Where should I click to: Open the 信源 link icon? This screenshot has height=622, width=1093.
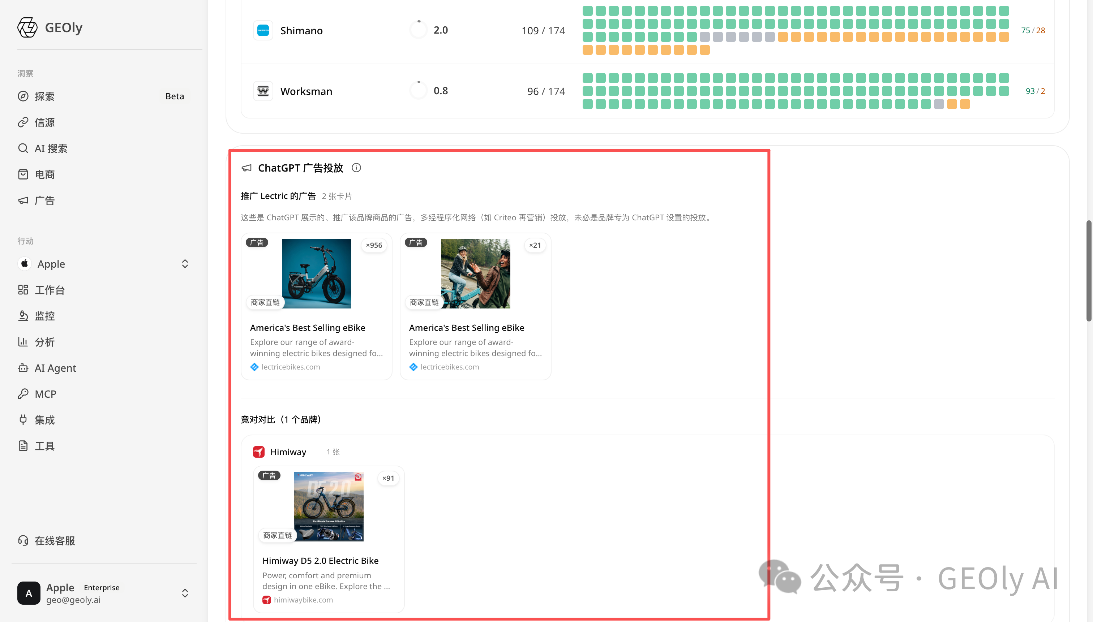(23, 122)
